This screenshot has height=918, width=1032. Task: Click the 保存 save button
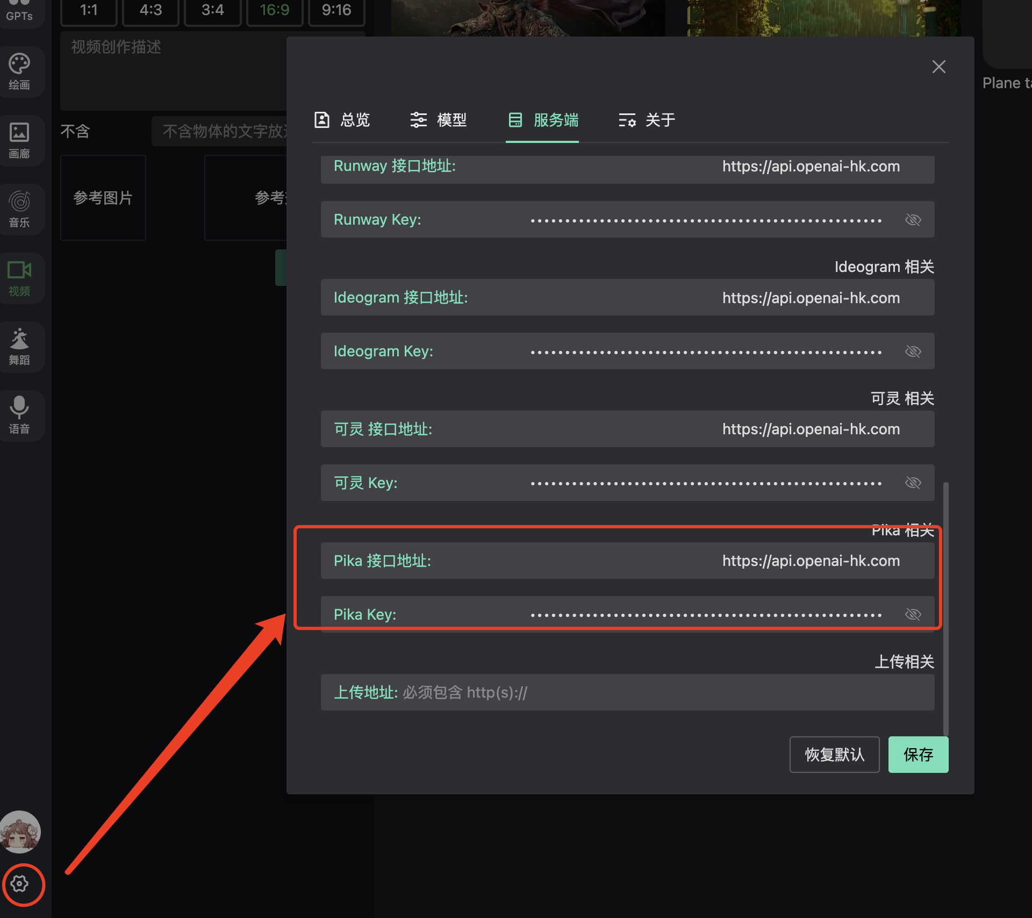coord(918,755)
